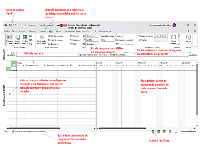This screenshot has height=155, width=201.
Task: Select the Gantt view shortcut in status bar
Action: click(153, 131)
